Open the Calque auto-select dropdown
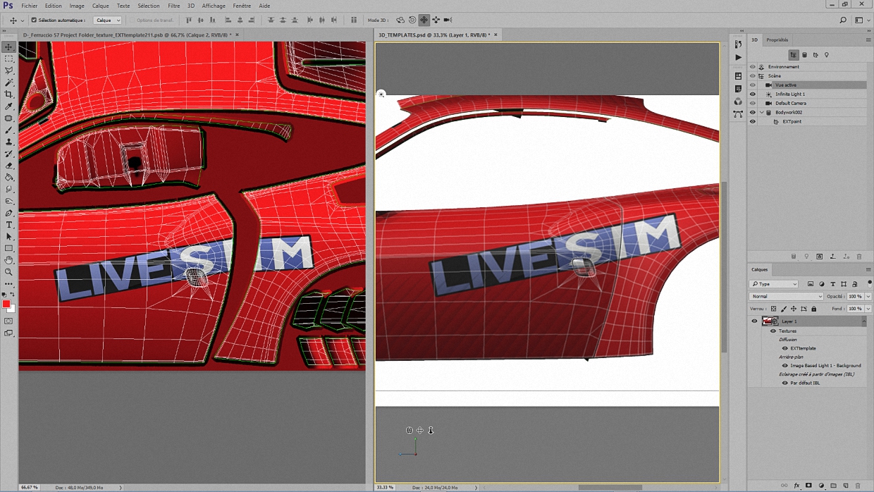This screenshot has height=492, width=874. (108, 20)
